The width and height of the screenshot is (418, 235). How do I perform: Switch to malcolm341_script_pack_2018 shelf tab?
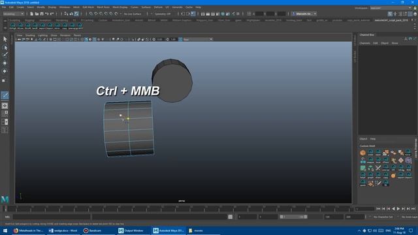click(391, 20)
